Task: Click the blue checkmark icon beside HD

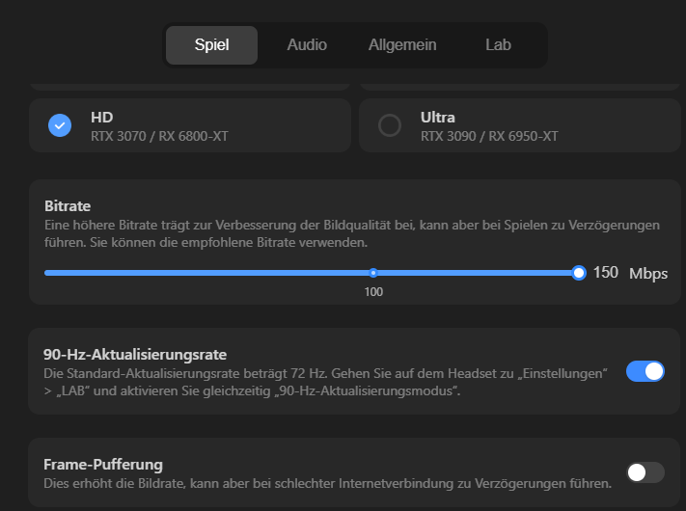Action: pos(60,125)
